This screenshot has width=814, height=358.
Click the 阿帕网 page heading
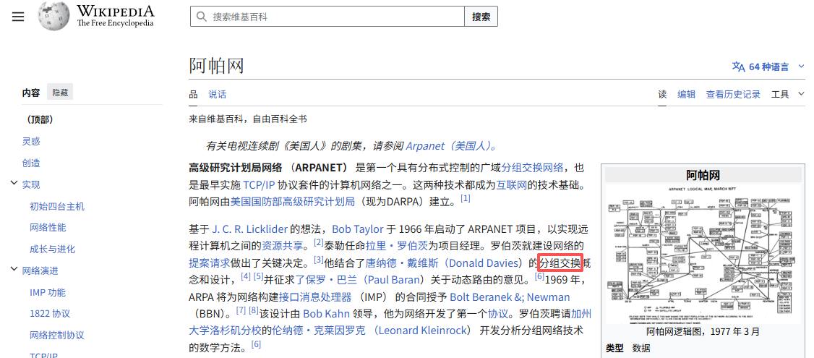coord(216,66)
